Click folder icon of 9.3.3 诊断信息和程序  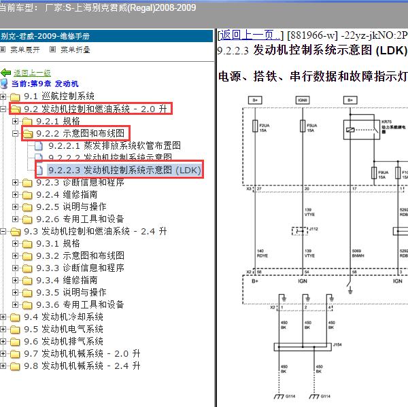click(x=27, y=268)
